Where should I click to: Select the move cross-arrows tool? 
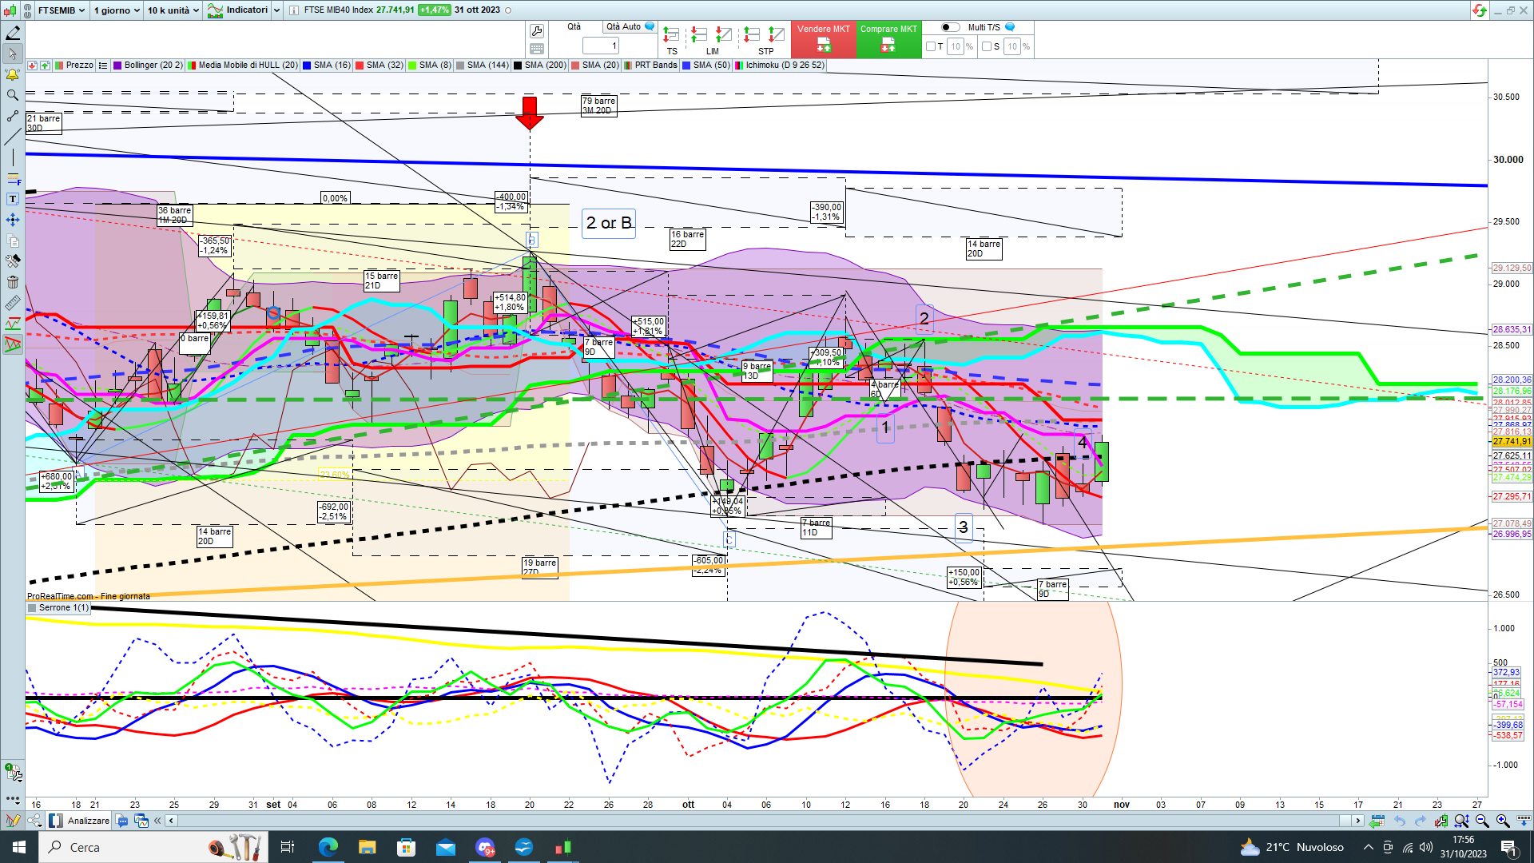[13, 220]
